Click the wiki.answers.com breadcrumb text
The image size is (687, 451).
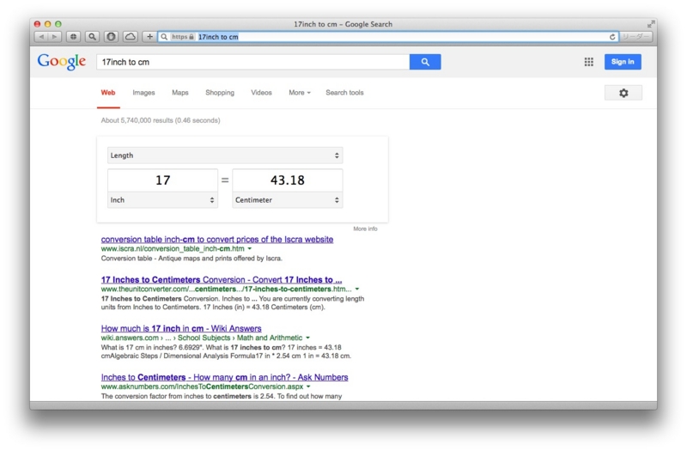(202, 338)
